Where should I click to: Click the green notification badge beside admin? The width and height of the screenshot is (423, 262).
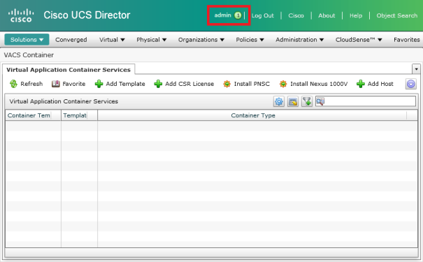pos(238,15)
